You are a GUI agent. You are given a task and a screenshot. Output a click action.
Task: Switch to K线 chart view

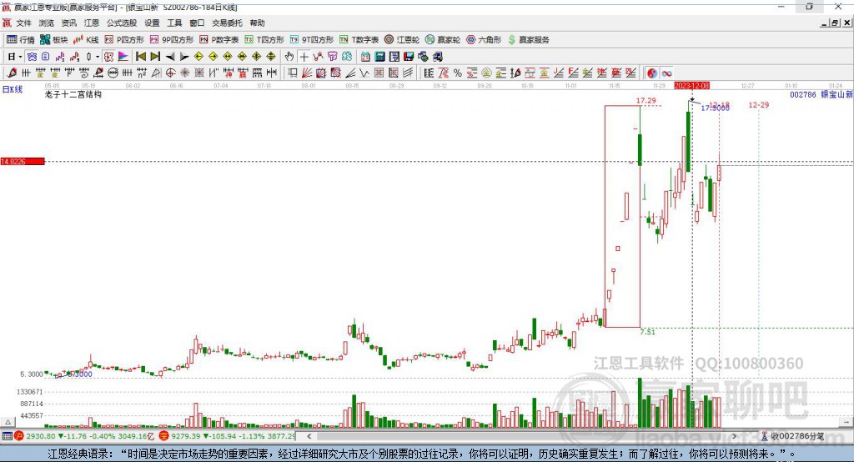tap(86, 40)
